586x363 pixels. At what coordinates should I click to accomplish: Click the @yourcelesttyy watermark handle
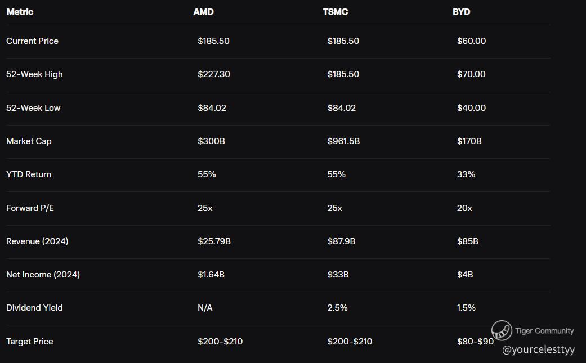(538, 349)
